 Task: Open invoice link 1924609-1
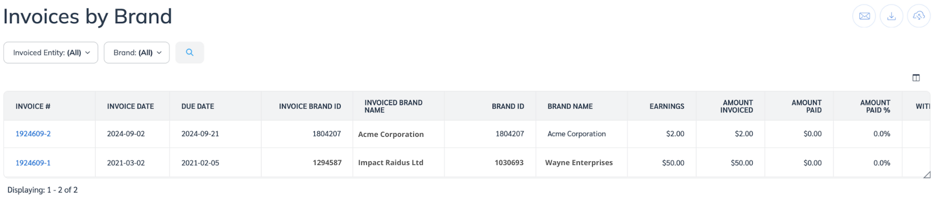click(x=33, y=163)
